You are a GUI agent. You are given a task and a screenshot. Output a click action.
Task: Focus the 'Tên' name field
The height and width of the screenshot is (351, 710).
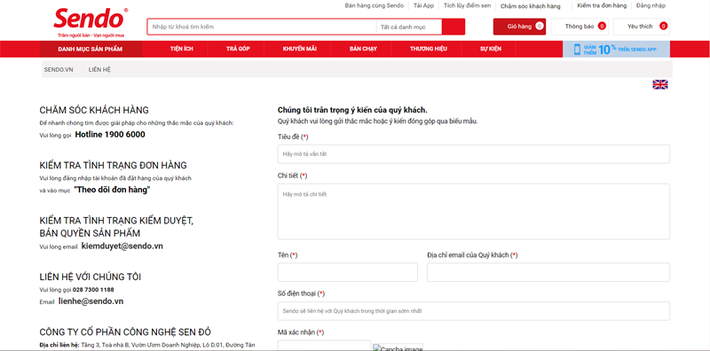pos(348,272)
